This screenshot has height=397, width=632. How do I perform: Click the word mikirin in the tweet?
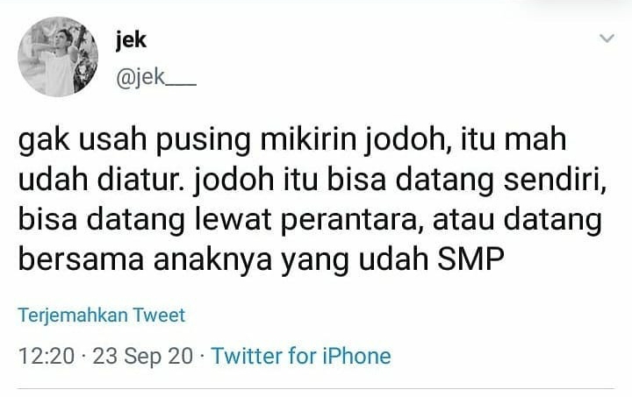coord(308,138)
